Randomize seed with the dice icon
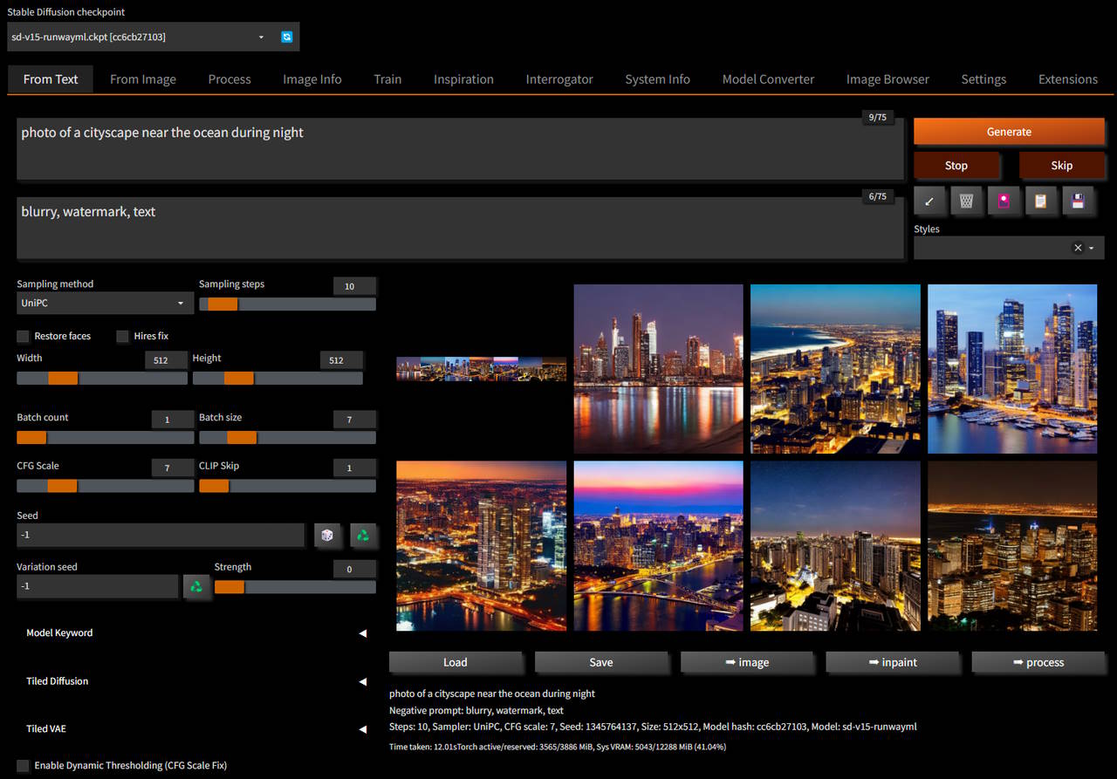This screenshot has width=1117, height=779. 327,535
